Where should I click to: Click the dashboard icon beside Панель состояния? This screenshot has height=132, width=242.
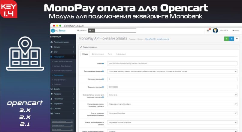point(52,42)
